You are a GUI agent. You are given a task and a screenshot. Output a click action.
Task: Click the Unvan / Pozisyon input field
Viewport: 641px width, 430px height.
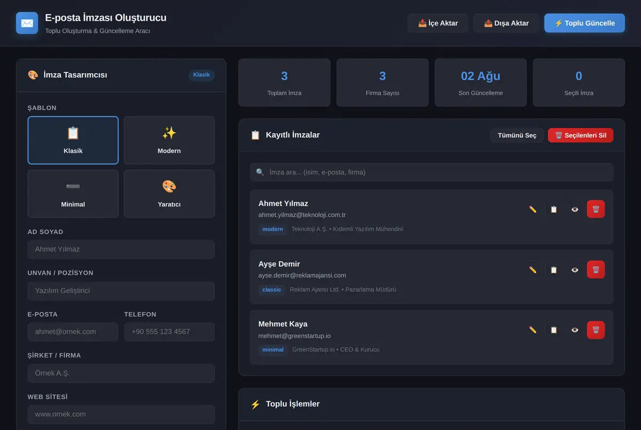[x=121, y=291]
